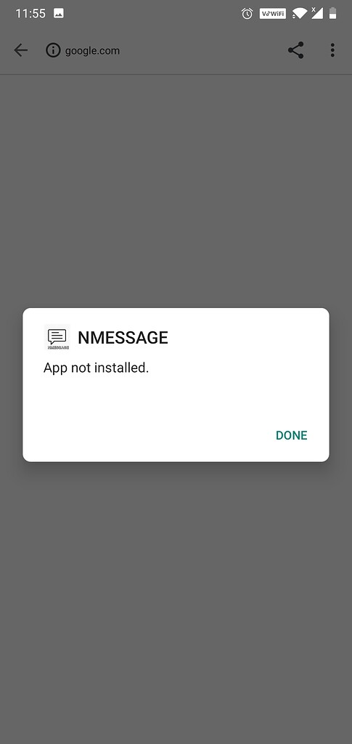Tap the empty toolbar space beside google.com
This screenshot has height=744, width=352.
point(204,50)
